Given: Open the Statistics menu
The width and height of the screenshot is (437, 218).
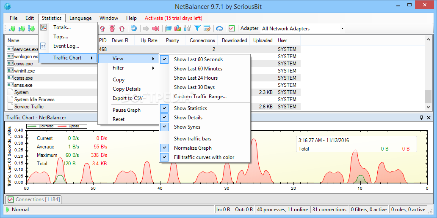Looking at the screenshot, I should click(x=52, y=18).
